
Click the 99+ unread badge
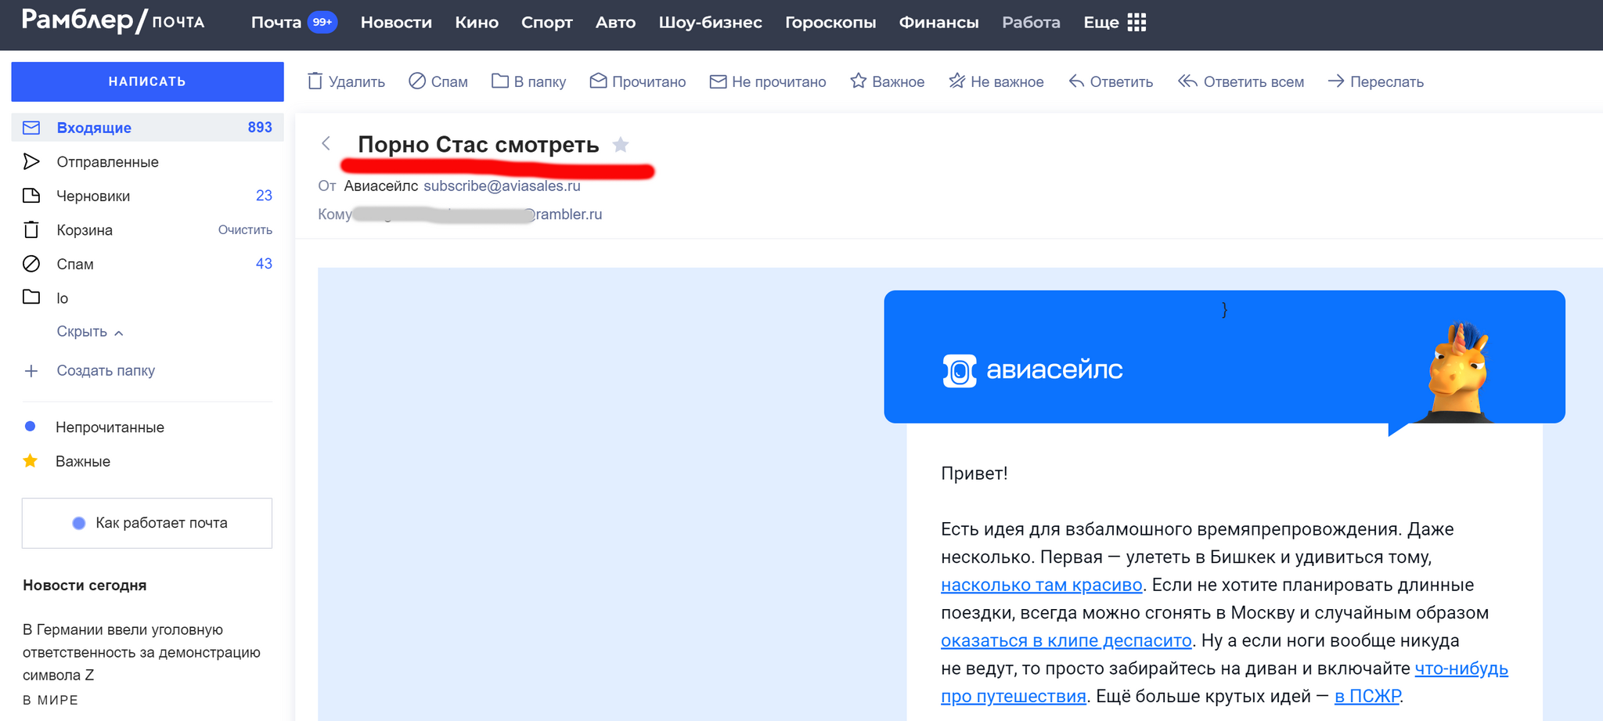click(322, 23)
